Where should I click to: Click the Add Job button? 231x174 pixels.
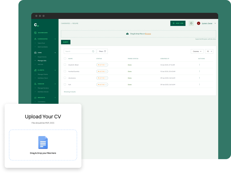point(178,23)
